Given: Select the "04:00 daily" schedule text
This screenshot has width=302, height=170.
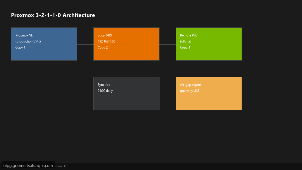Looking at the screenshot, I should coord(105,91).
